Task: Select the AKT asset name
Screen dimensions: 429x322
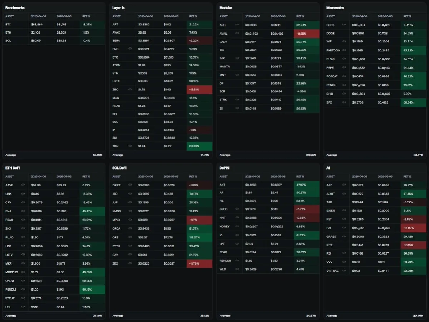Action: [x=222, y=185]
